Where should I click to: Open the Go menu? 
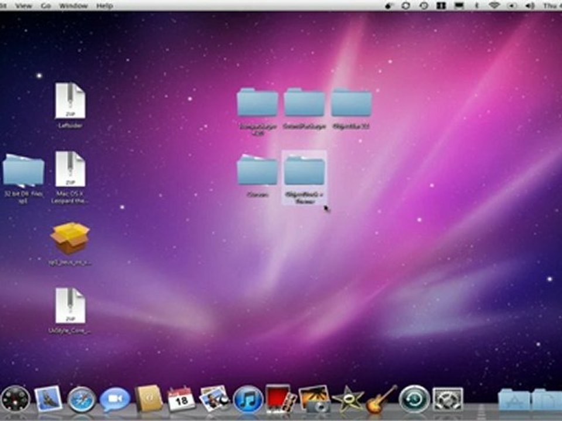[x=46, y=6]
